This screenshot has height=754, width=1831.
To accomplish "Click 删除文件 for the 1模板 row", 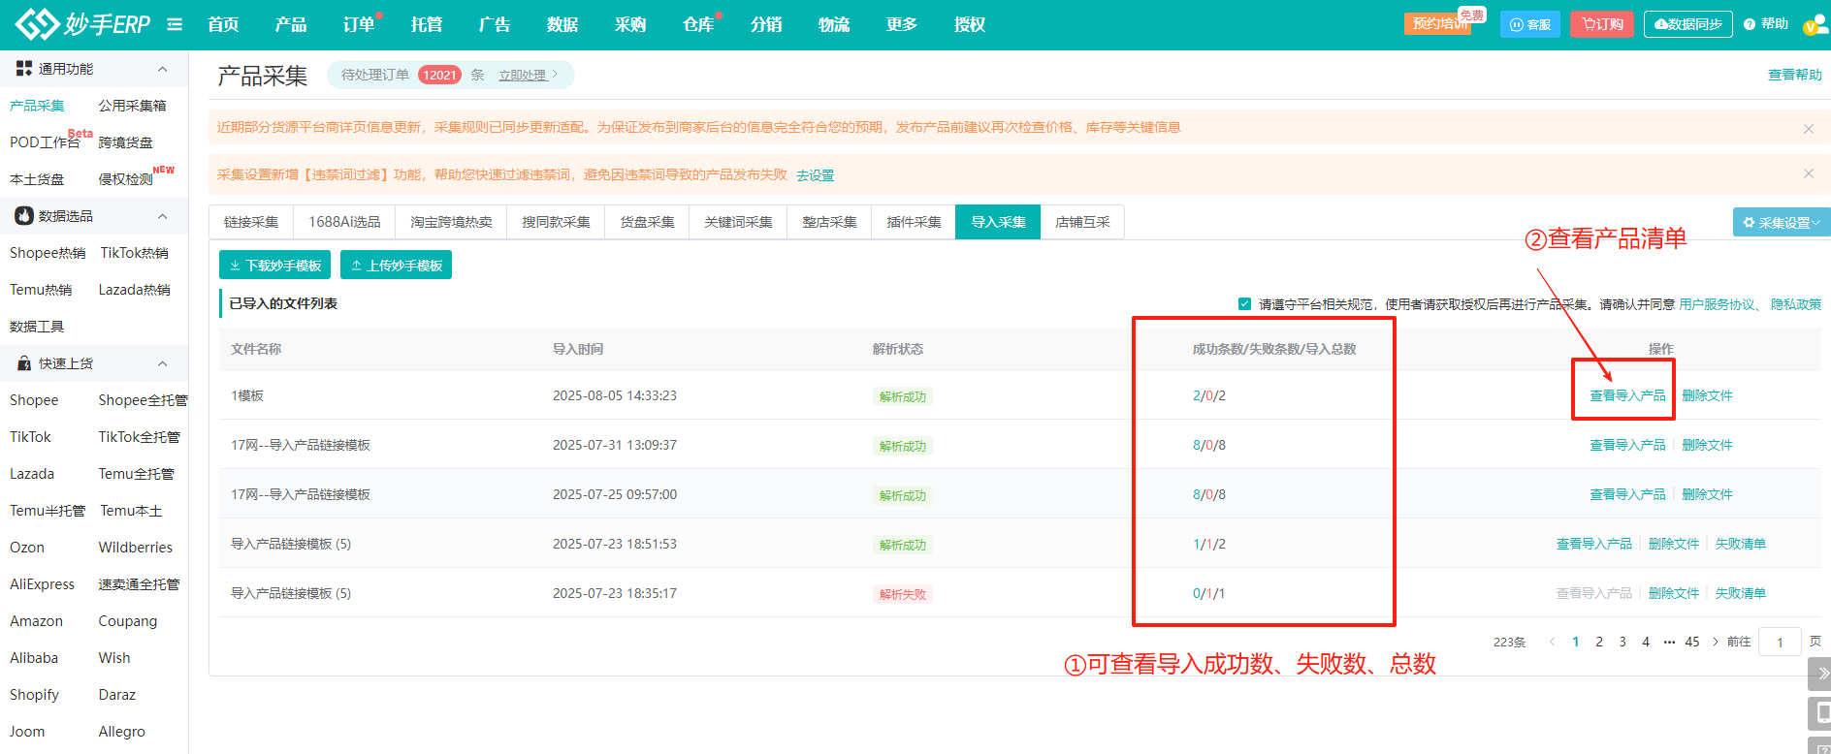I will pyautogui.click(x=1707, y=395).
